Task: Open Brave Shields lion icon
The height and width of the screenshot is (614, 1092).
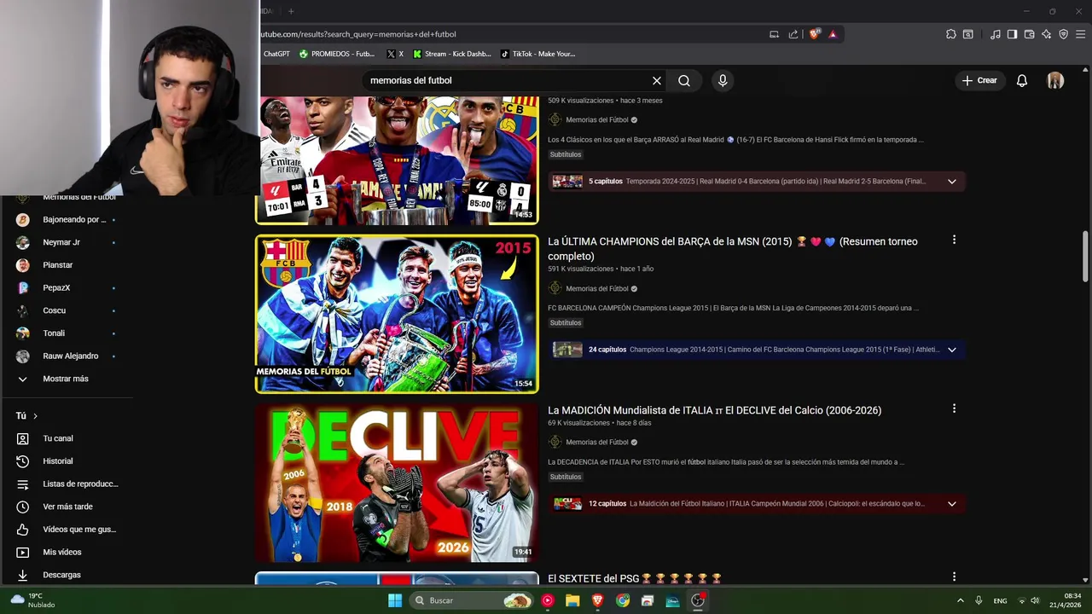Action: [x=814, y=34]
